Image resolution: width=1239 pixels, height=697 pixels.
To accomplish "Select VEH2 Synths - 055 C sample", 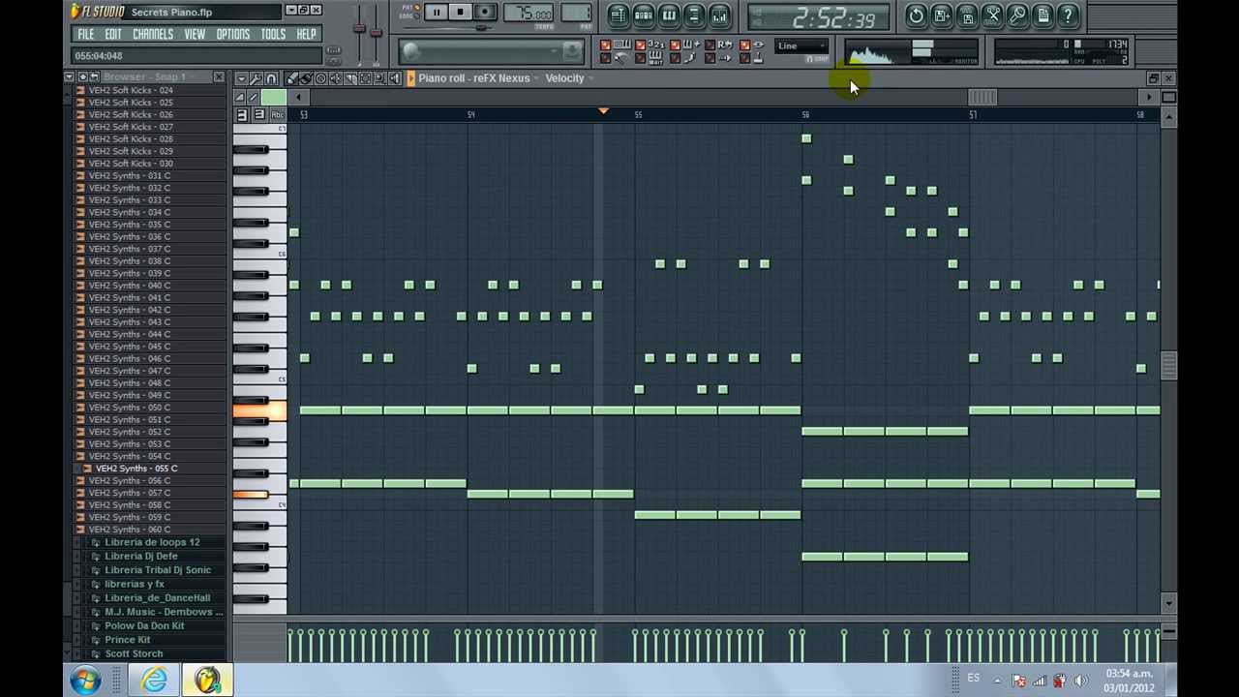I will 136,469.
